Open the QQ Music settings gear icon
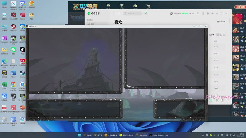The image size is (246, 138). coord(208,13)
